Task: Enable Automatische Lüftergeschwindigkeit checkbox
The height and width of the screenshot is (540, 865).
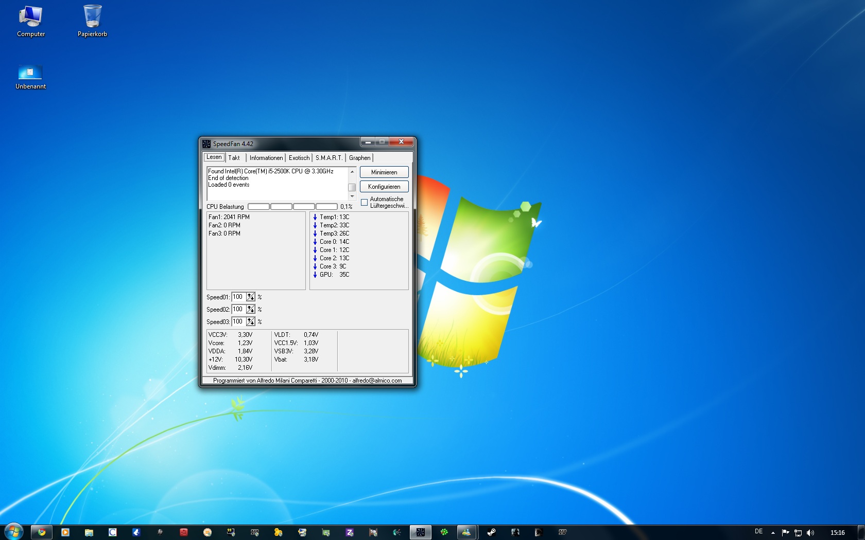Action: click(x=365, y=203)
